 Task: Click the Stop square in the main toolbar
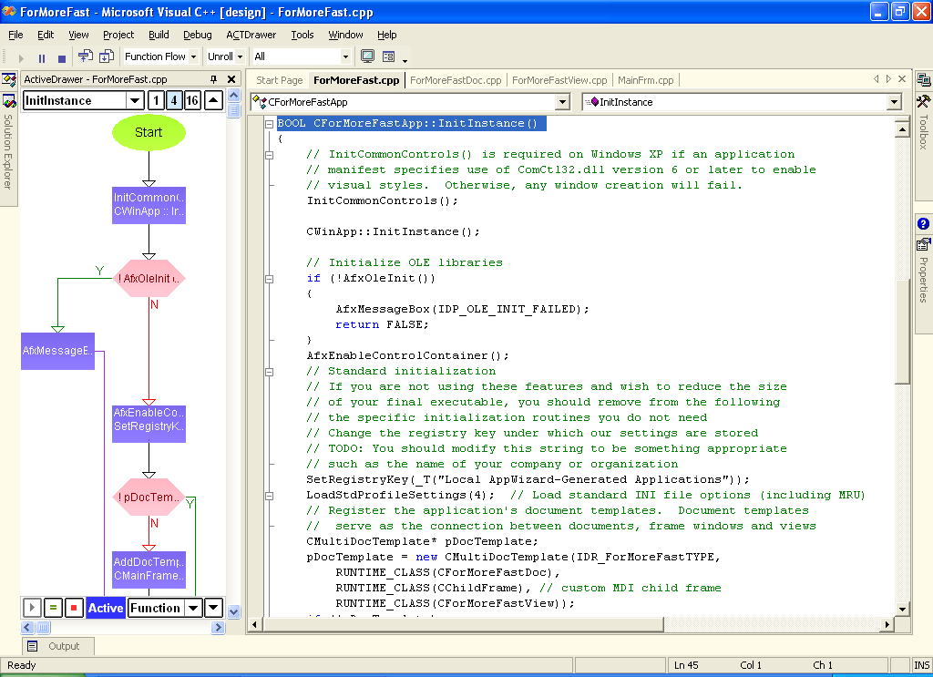tap(61, 57)
